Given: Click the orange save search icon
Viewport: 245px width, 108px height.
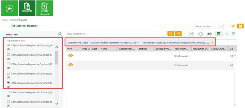Looking at the screenshot, I should [240, 26].
